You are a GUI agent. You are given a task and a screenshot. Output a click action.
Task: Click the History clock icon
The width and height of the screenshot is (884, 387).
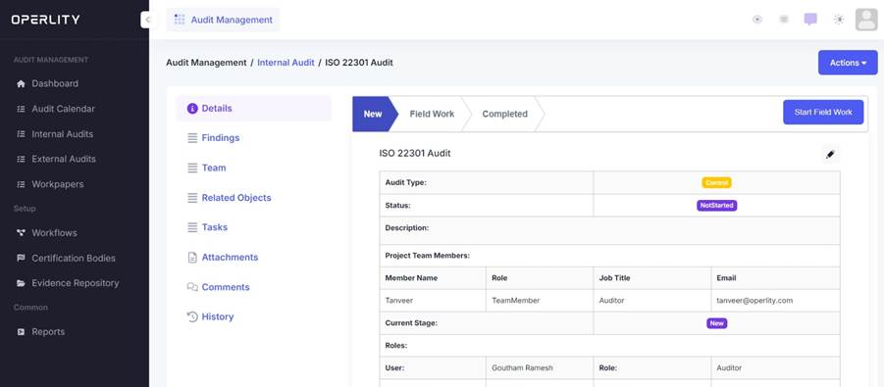192,316
